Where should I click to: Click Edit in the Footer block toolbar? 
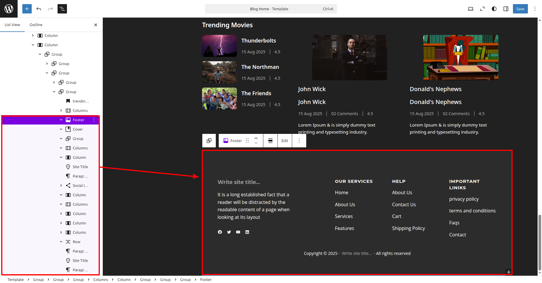tap(285, 141)
